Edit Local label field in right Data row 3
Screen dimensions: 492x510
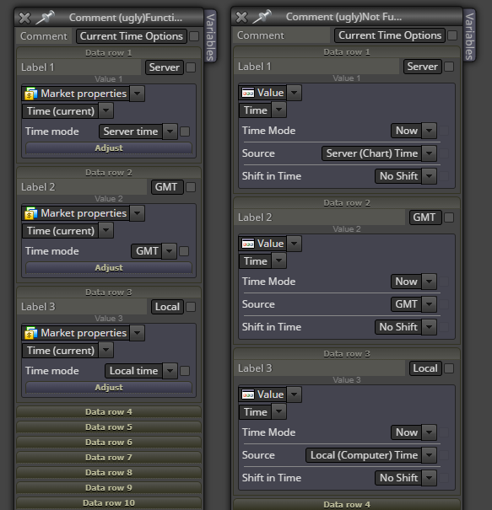point(425,368)
